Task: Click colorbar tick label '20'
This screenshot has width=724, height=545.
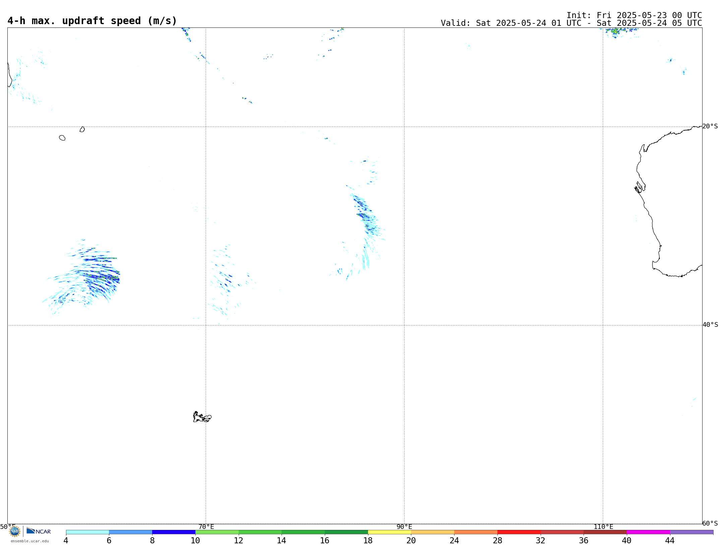Action: point(411,540)
